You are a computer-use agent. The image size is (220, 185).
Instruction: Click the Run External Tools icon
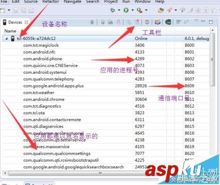[139, 10]
